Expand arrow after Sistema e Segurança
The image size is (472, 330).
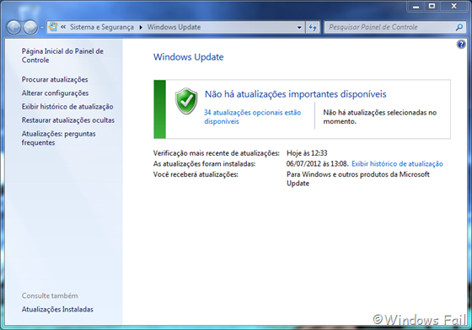click(141, 27)
